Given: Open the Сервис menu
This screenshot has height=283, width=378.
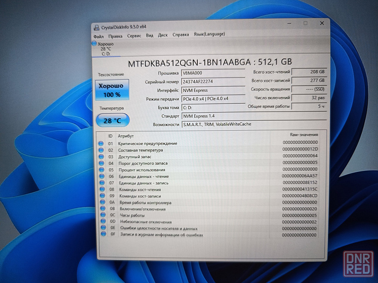Looking at the screenshot, I should point(134,36).
